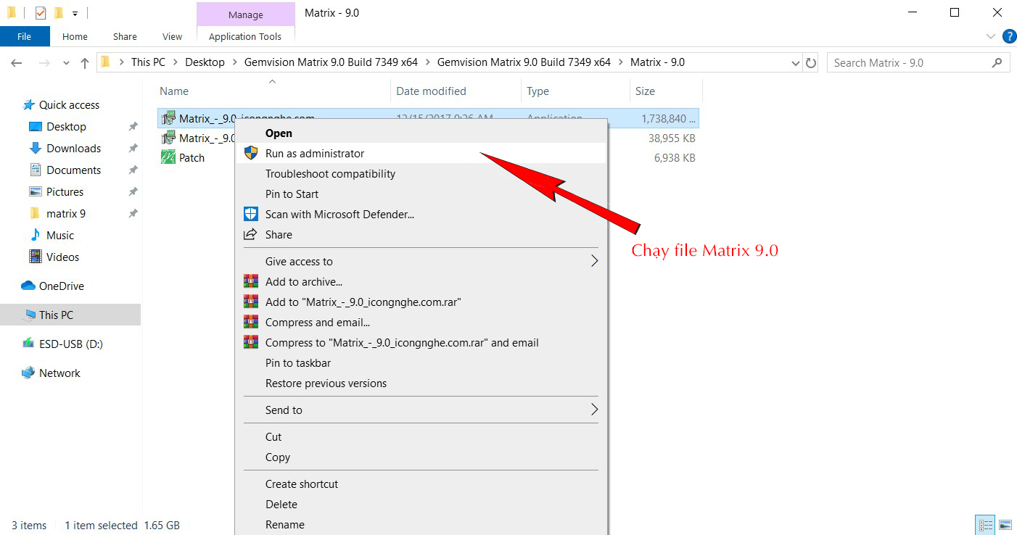Select Troubleshoot compatibility
Viewport: 1017px width, 535px height.
[421, 174]
